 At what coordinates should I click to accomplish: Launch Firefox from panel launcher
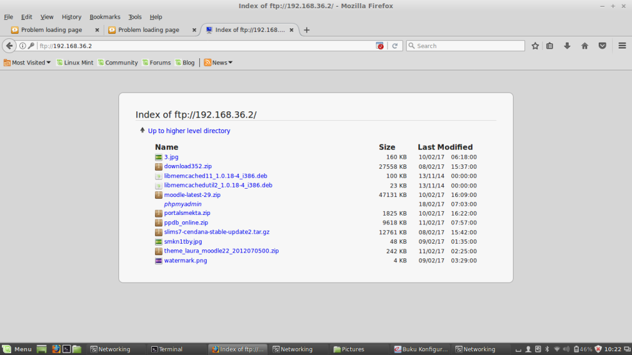(56, 349)
